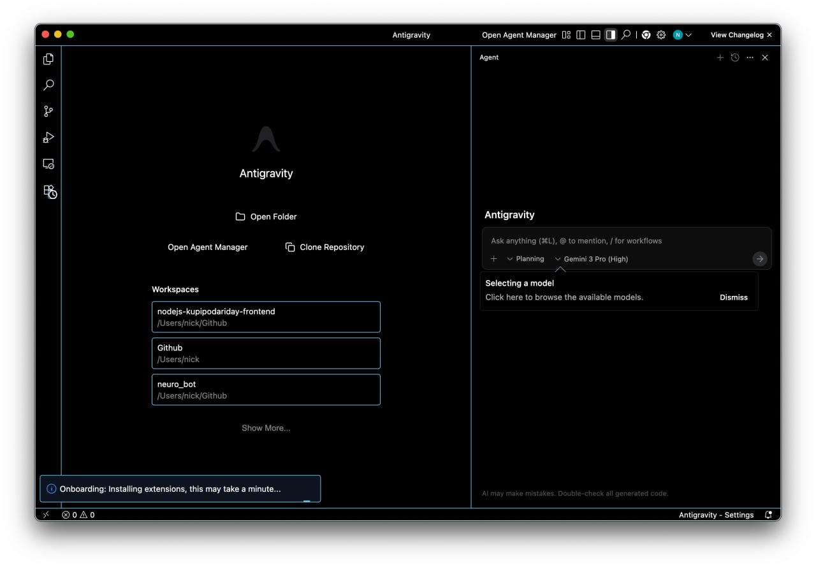Screen dimensions: 816x567
Task: Open the Run and Debug view
Action: (x=48, y=138)
